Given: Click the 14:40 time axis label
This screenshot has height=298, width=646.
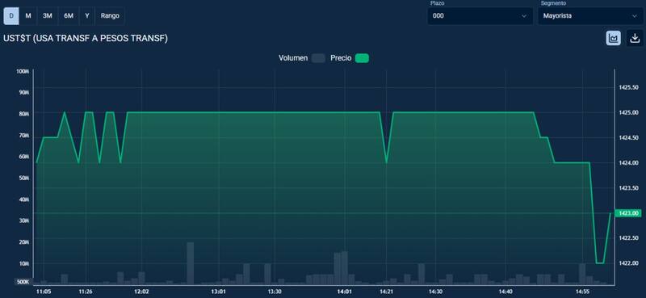Looking at the screenshot, I should point(505,292).
